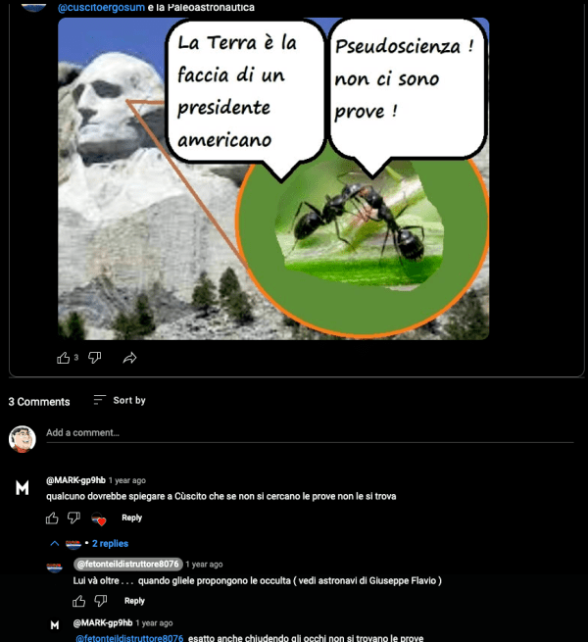The height and width of the screenshot is (642, 588).
Task: Open the Sort by comments menu
Action: (120, 400)
